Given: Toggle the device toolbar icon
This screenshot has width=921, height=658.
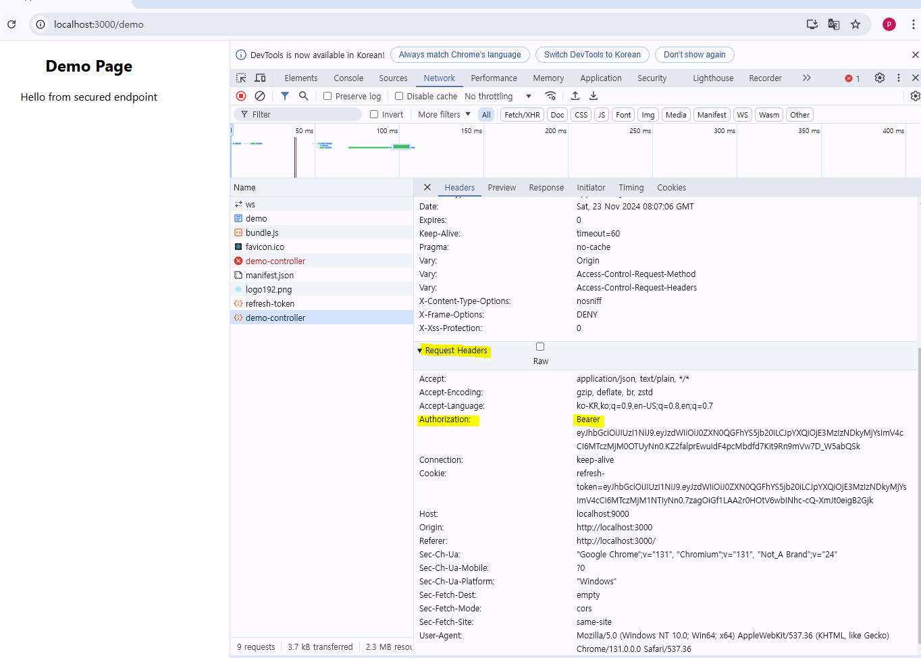Looking at the screenshot, I should tap(260, 78).
